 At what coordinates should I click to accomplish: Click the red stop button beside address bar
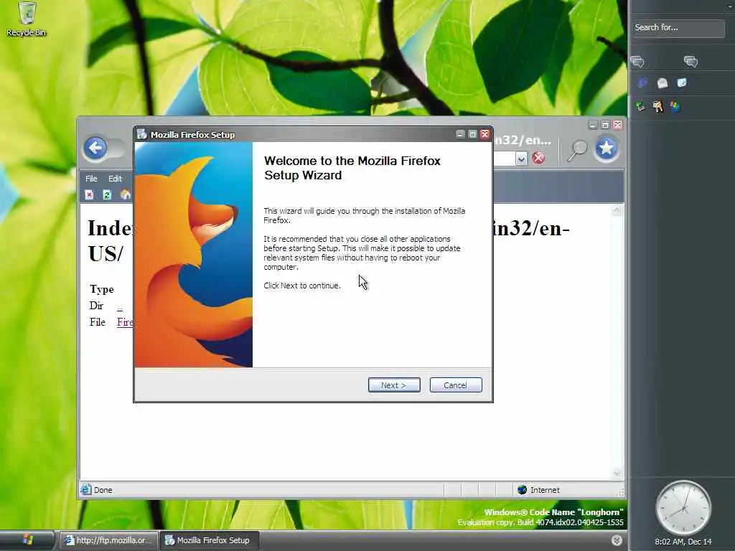pos(538,158)
